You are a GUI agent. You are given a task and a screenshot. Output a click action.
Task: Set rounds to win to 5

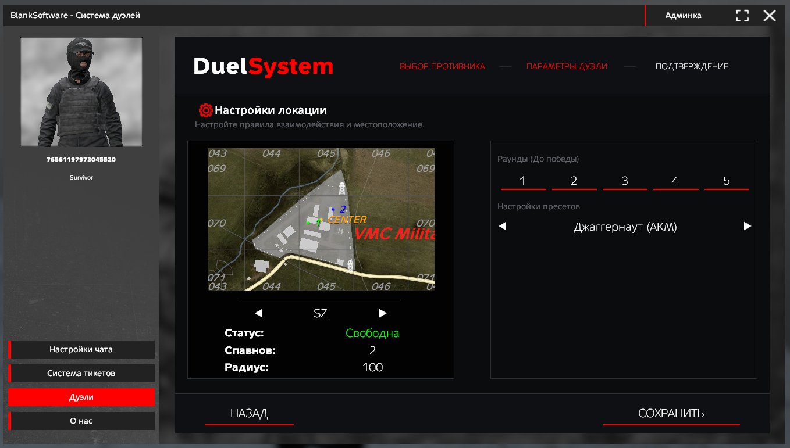727,181
